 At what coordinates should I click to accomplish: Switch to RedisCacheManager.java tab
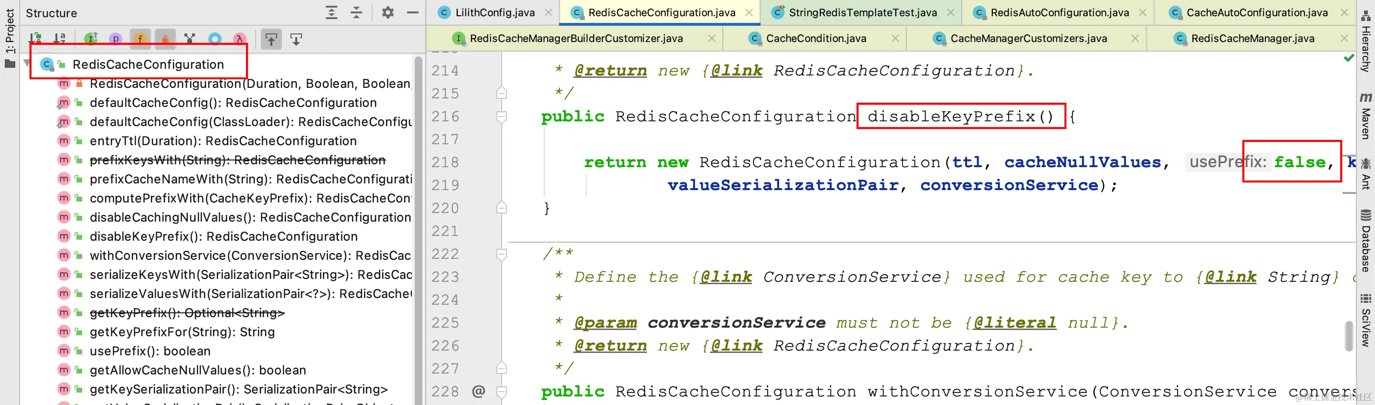click(1252, 38)
